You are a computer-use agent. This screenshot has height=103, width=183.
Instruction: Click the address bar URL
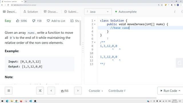(x=25, y=5)
